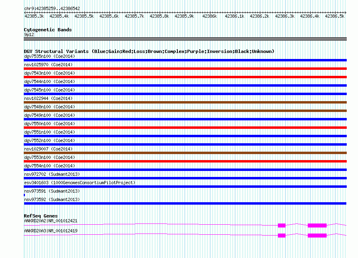The image size is (358, 258).
Task: Click blue bar under dgv7554n100
Action: point(185,170)
